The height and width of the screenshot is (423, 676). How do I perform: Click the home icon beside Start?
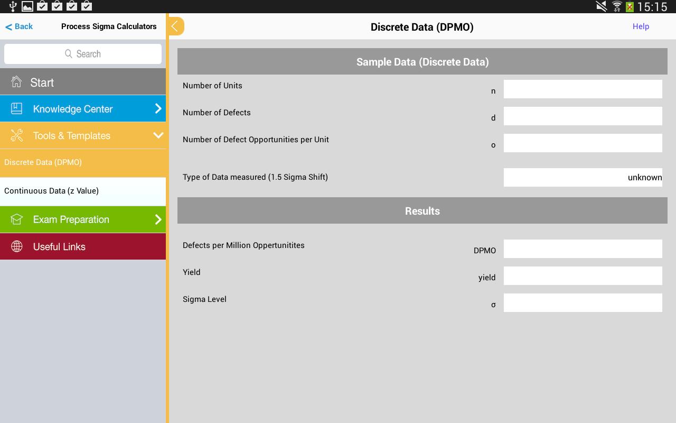coord(16,82)
